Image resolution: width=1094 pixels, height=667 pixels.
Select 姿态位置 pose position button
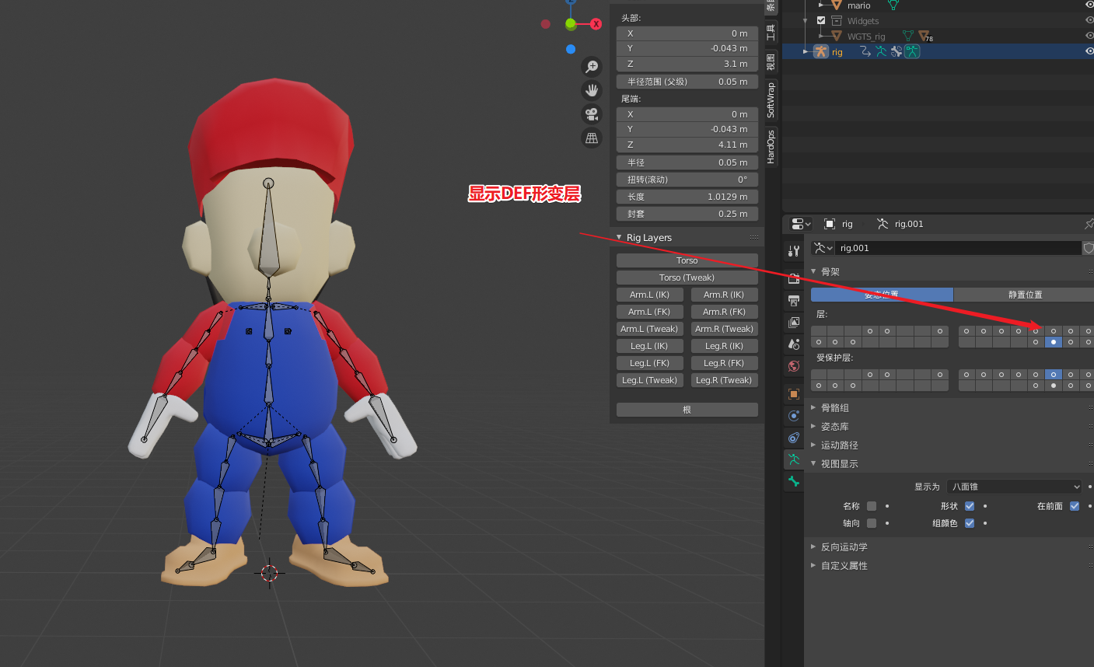coord(882,295)
